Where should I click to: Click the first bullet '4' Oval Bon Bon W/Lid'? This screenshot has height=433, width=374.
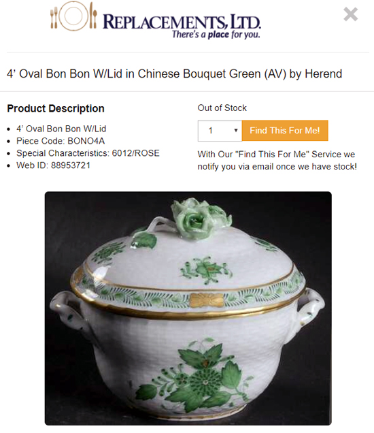pos(61,129)
